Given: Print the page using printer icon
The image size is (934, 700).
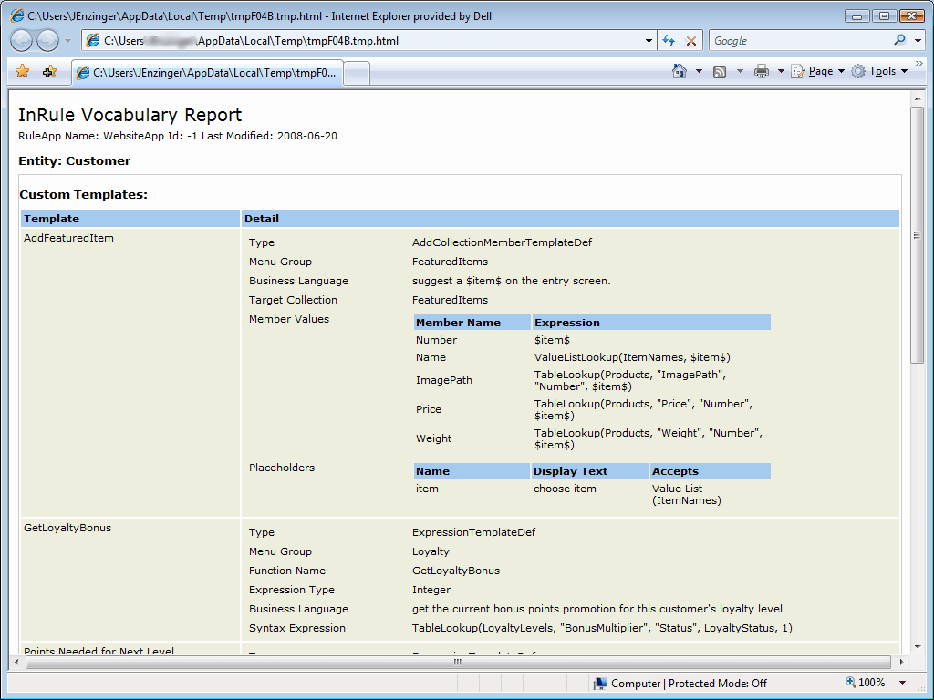Looking at the screenshot, I should 761,71.
